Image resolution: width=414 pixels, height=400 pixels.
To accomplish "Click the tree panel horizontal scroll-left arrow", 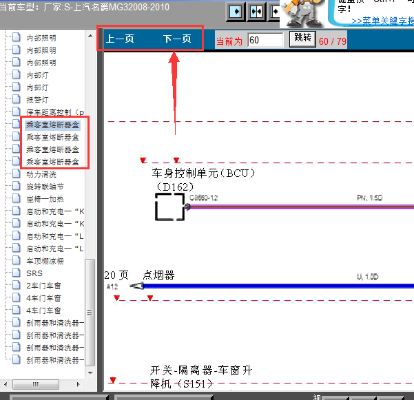I will pyautogui.click(x=6, y=384).
